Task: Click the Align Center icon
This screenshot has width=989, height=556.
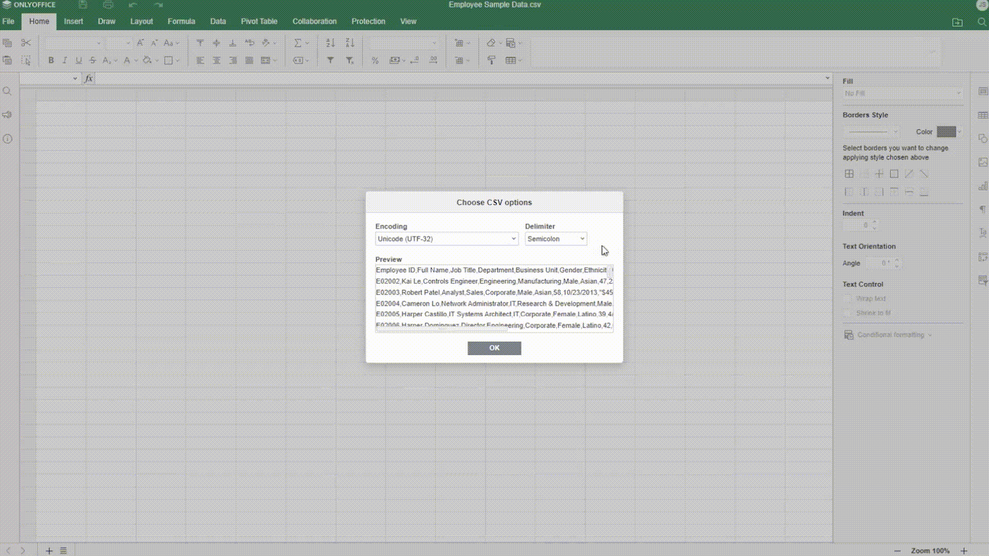Action: point(216,60)
